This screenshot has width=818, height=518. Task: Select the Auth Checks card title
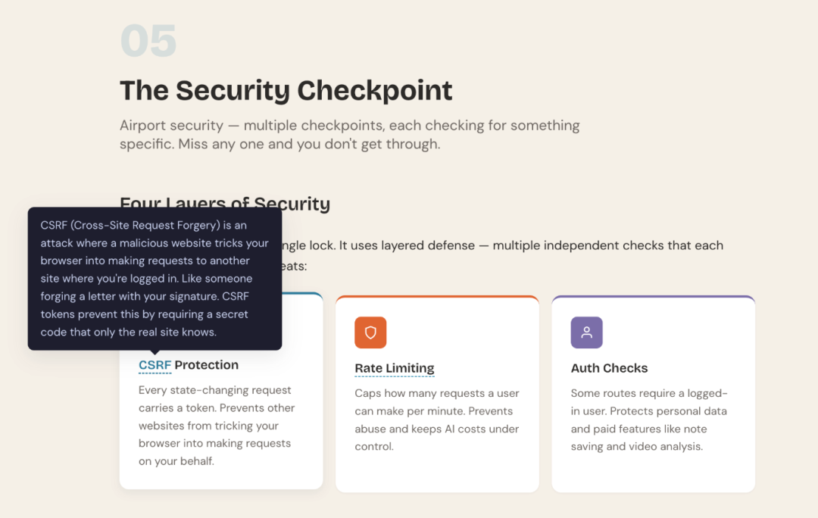point(609,368)
